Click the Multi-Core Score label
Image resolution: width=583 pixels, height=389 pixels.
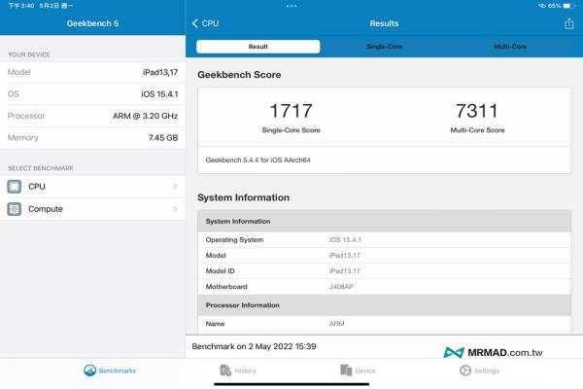click(x=477, y=130)
